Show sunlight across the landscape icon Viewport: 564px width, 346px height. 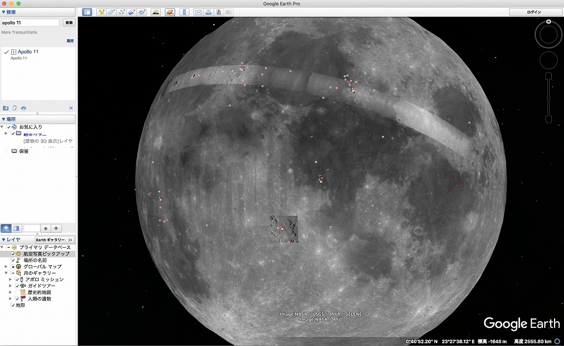coord(156,12)
